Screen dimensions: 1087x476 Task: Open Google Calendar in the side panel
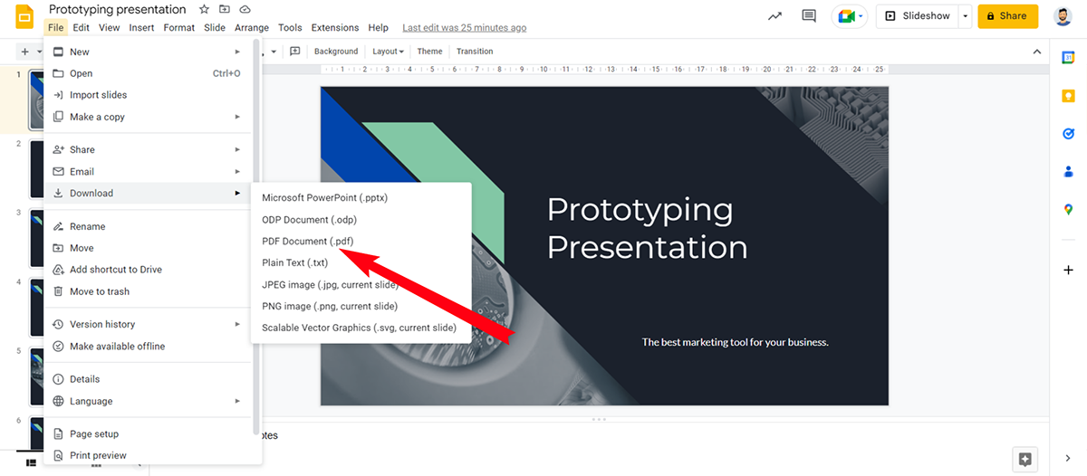point(1068,57)
